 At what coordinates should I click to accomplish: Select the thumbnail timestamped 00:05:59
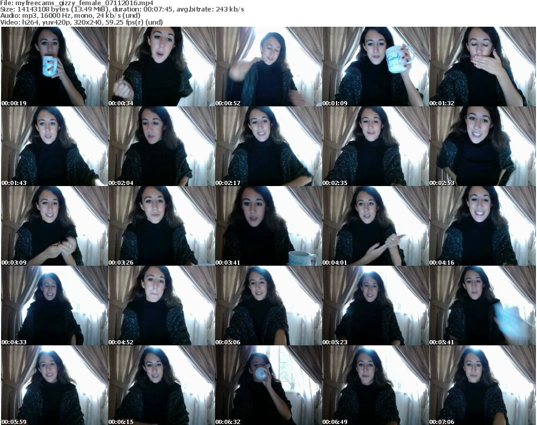(x=55, y=385)
